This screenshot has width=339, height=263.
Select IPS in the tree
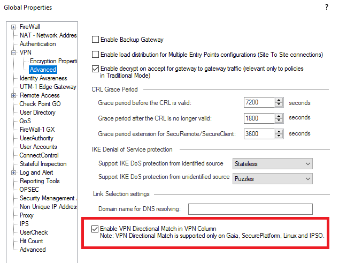pyautogui.click(x=24, y=224)
